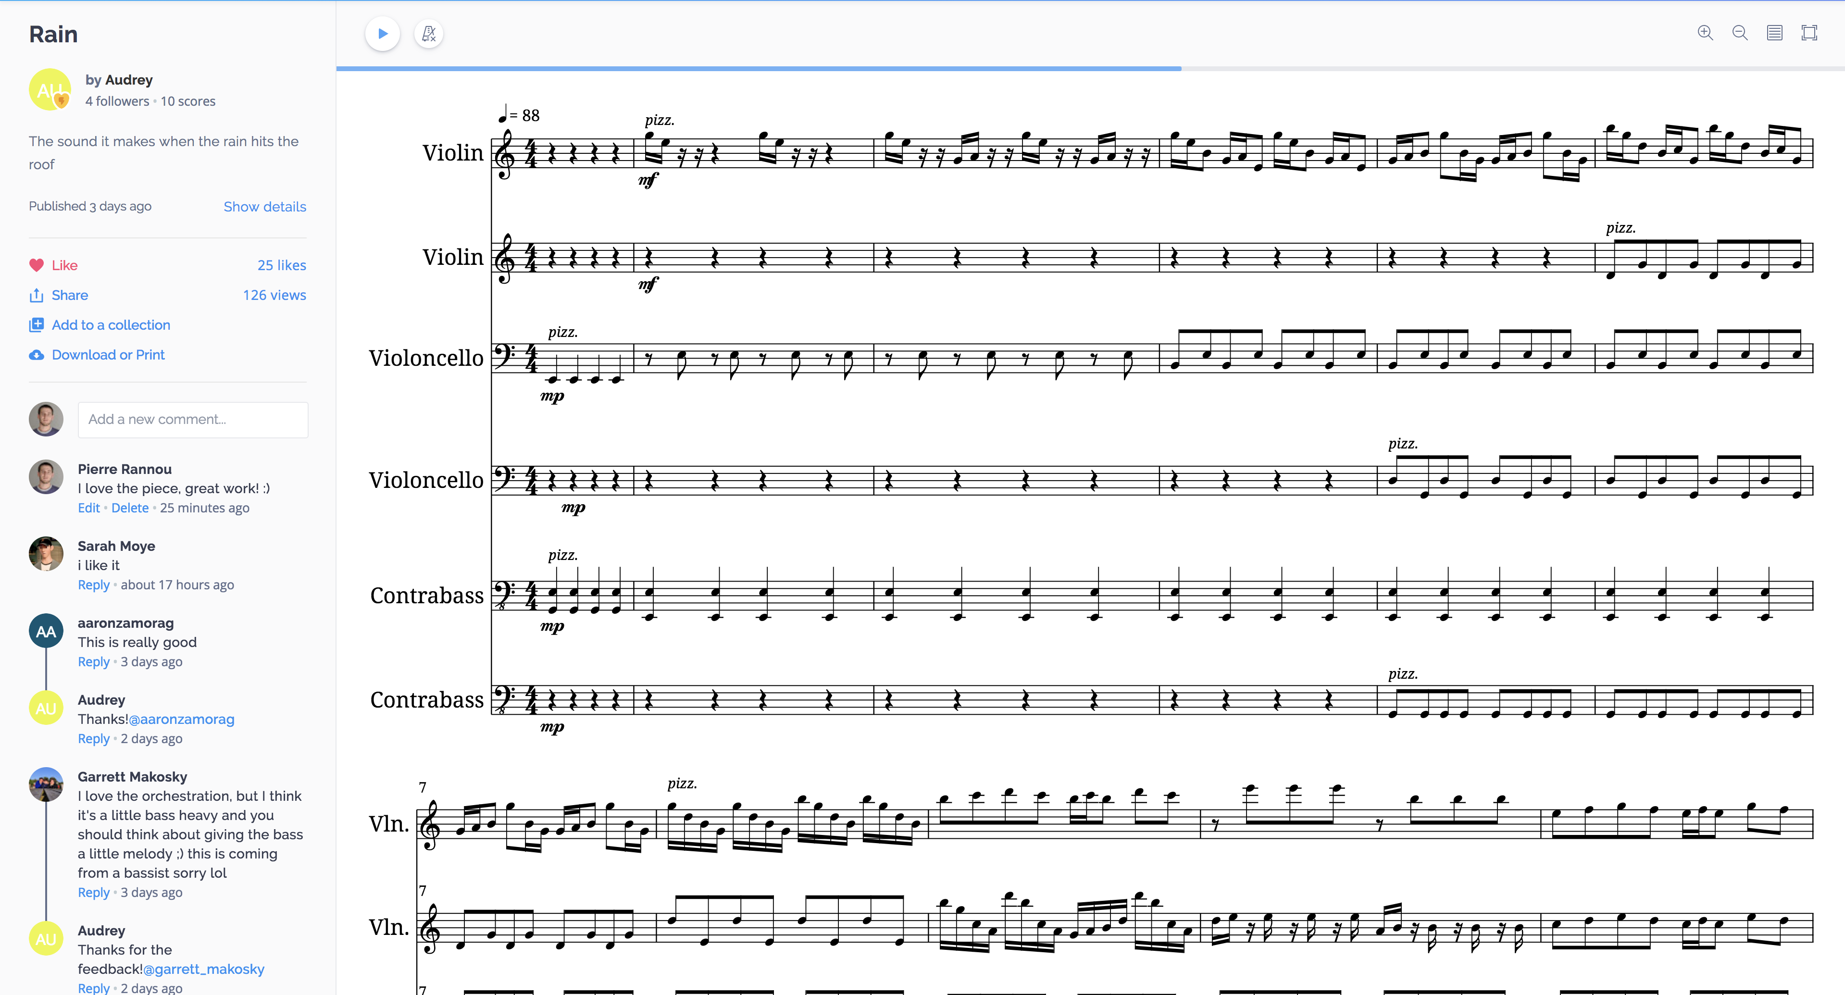Click the zoom in magnifier icon
Viewport: 1845px width, 995px height.
1705,33
